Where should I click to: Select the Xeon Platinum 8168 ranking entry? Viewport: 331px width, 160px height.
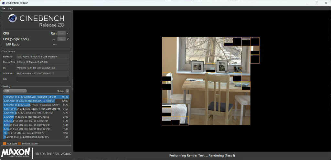click(36, 97)
